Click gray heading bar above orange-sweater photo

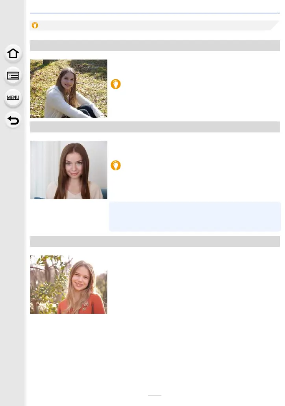click(155, 242)
